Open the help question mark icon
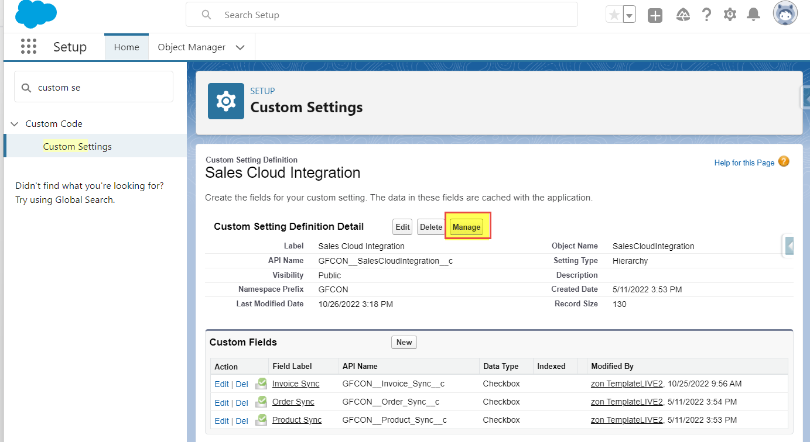 [x=707, y=15]
